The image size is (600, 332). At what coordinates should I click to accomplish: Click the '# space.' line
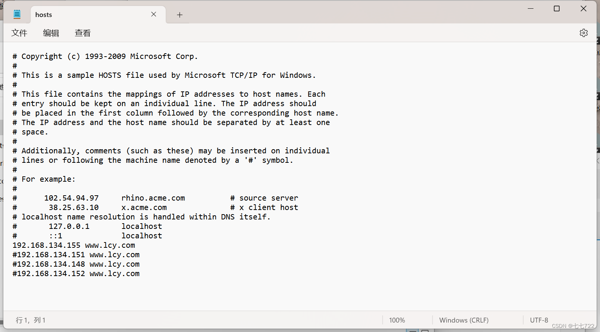[x=30, y=132]
